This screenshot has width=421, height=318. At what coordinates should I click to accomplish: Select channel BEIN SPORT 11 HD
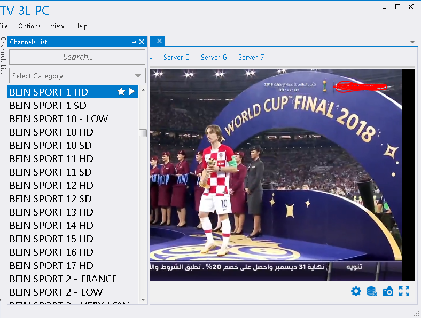click(x=73, y=158)
